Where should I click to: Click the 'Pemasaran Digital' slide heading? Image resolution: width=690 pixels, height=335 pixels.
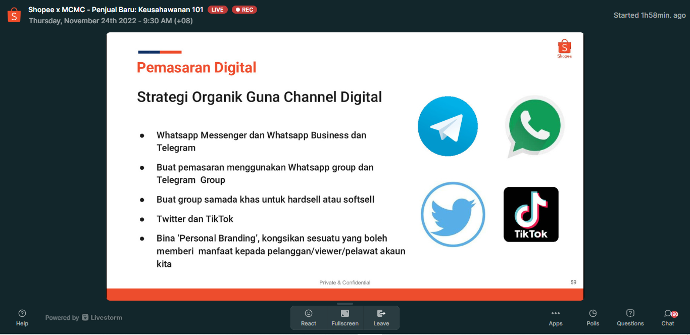(x=196, y=67)
